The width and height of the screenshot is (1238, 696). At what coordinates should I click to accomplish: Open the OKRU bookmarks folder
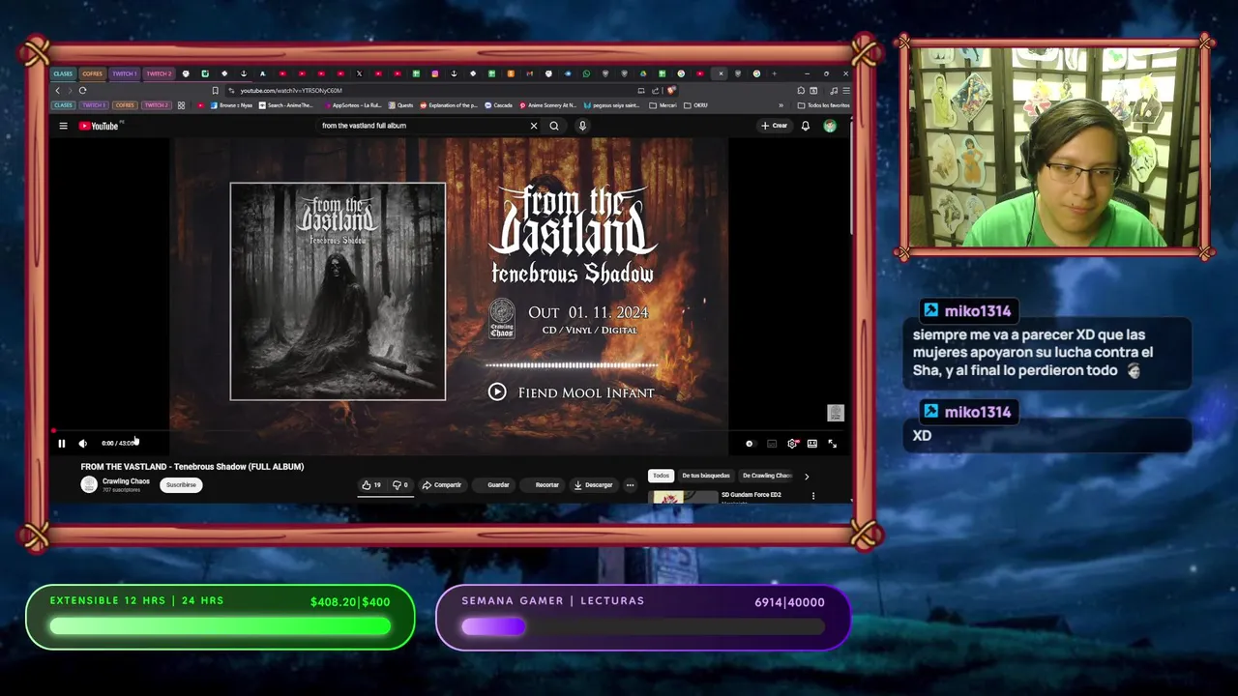[x=696, y=105]
